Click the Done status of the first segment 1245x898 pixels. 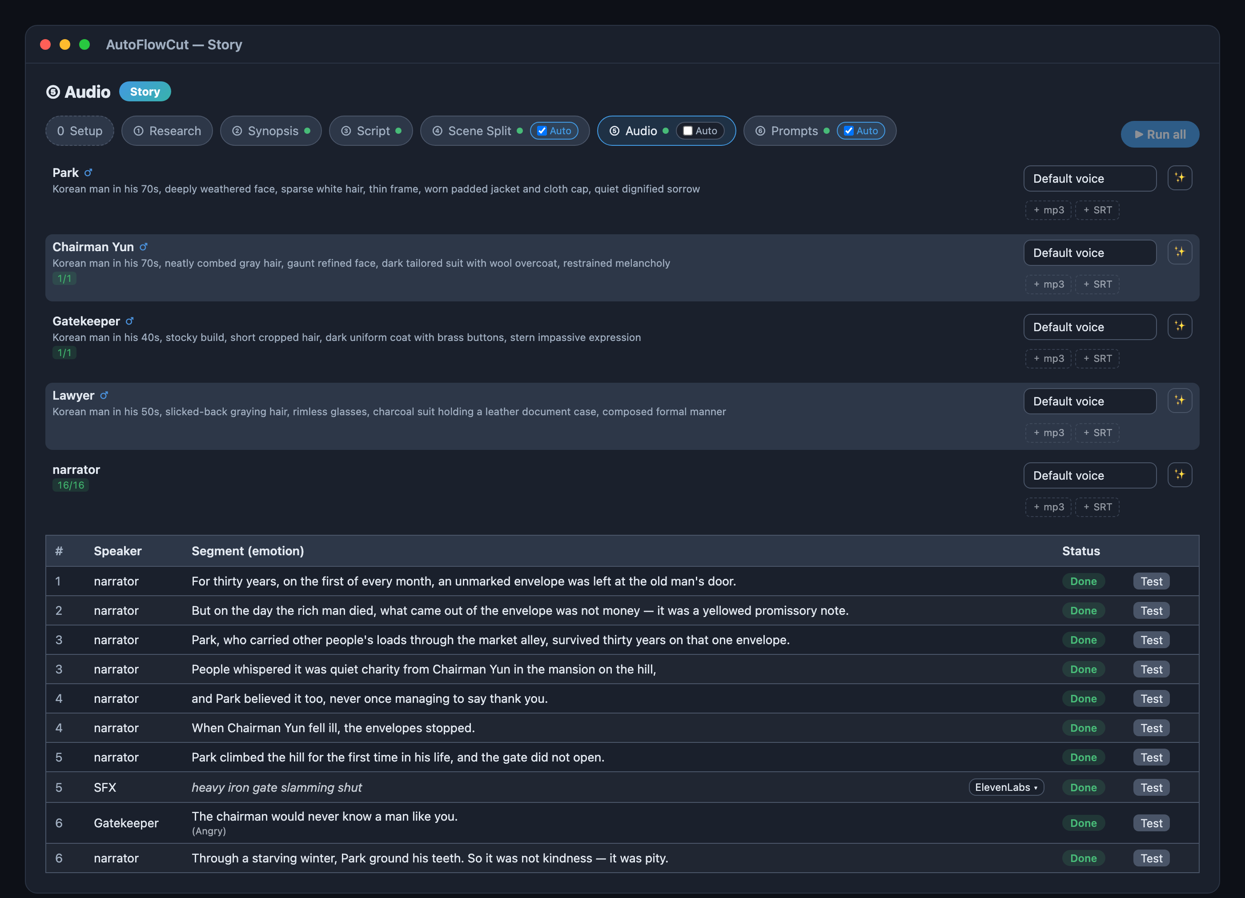pyautogui.click(x=1083, y=581)
